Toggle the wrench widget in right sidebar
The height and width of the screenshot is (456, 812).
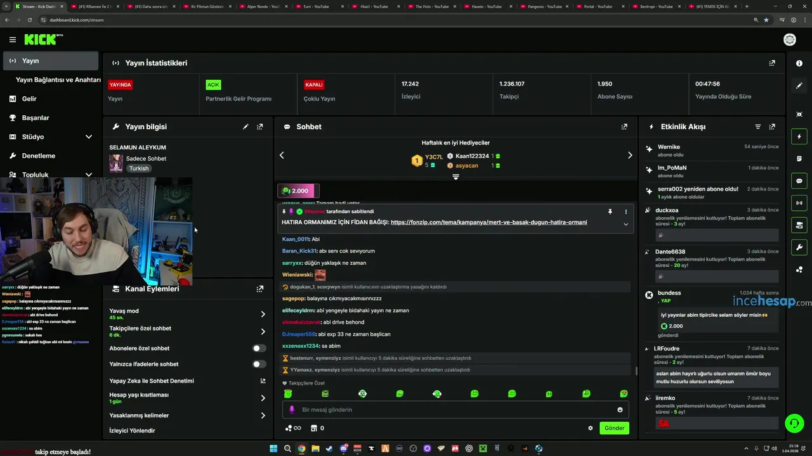coord(799,247)
